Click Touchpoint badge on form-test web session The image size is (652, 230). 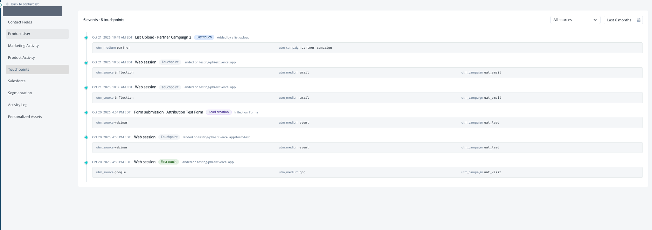pos(169,137)
